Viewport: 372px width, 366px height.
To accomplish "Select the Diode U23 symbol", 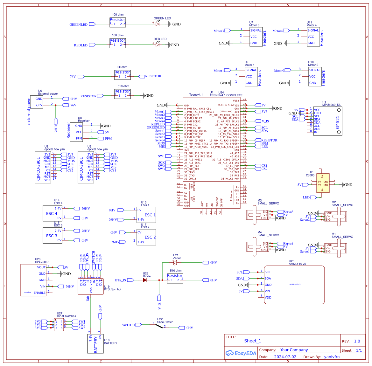I will coord(145,280).
